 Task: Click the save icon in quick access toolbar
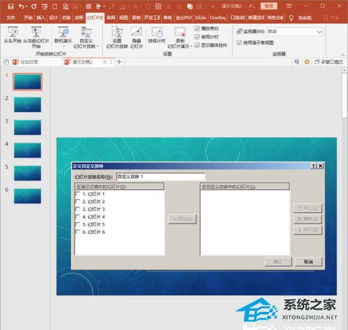[10, 6]
